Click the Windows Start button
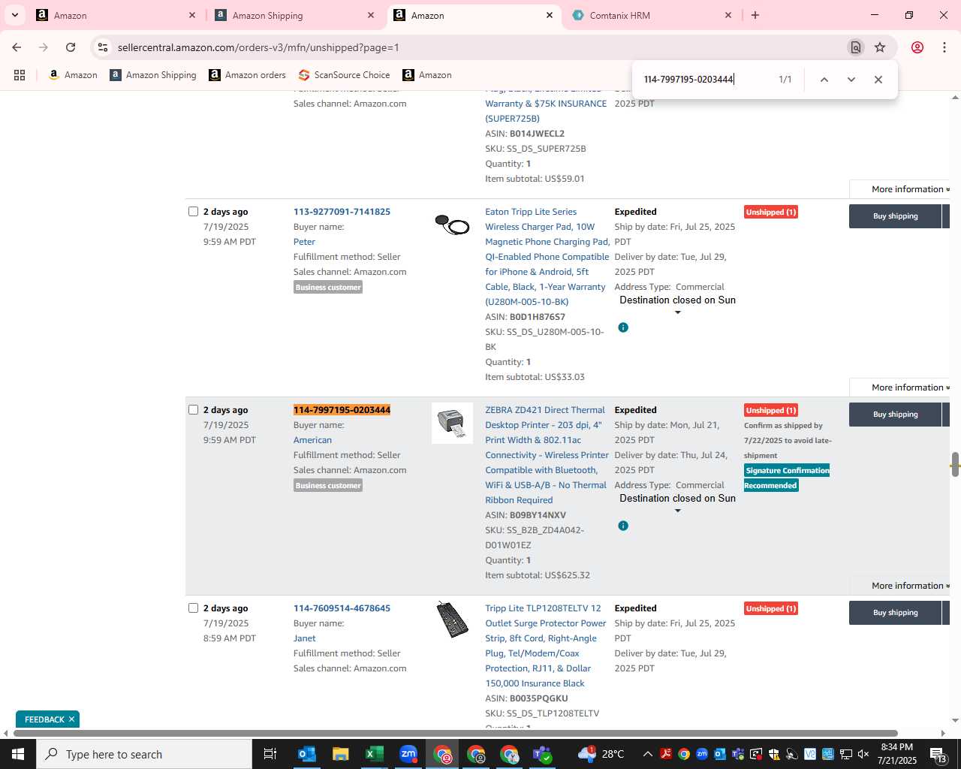Image resolution: width=961 pixels, height=769 pixels. [x=18, y=754]
